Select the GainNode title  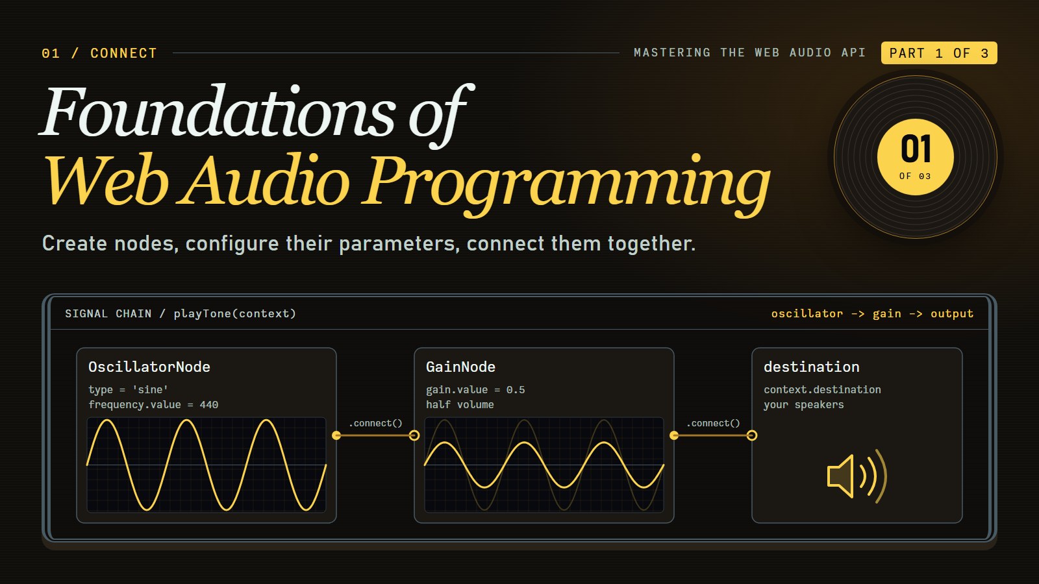[x=460, y=367]
